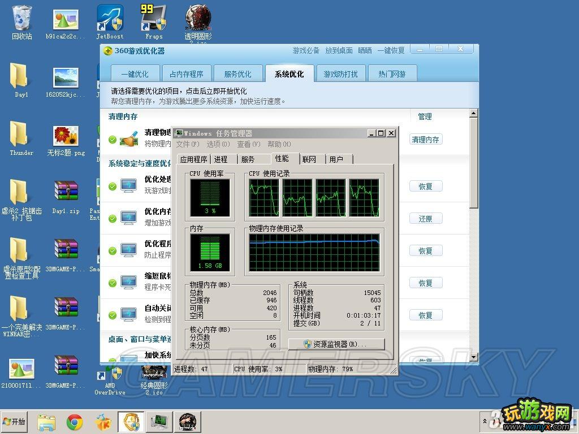
Task: Open the 热门网游 tab
Action: (392, 74)
